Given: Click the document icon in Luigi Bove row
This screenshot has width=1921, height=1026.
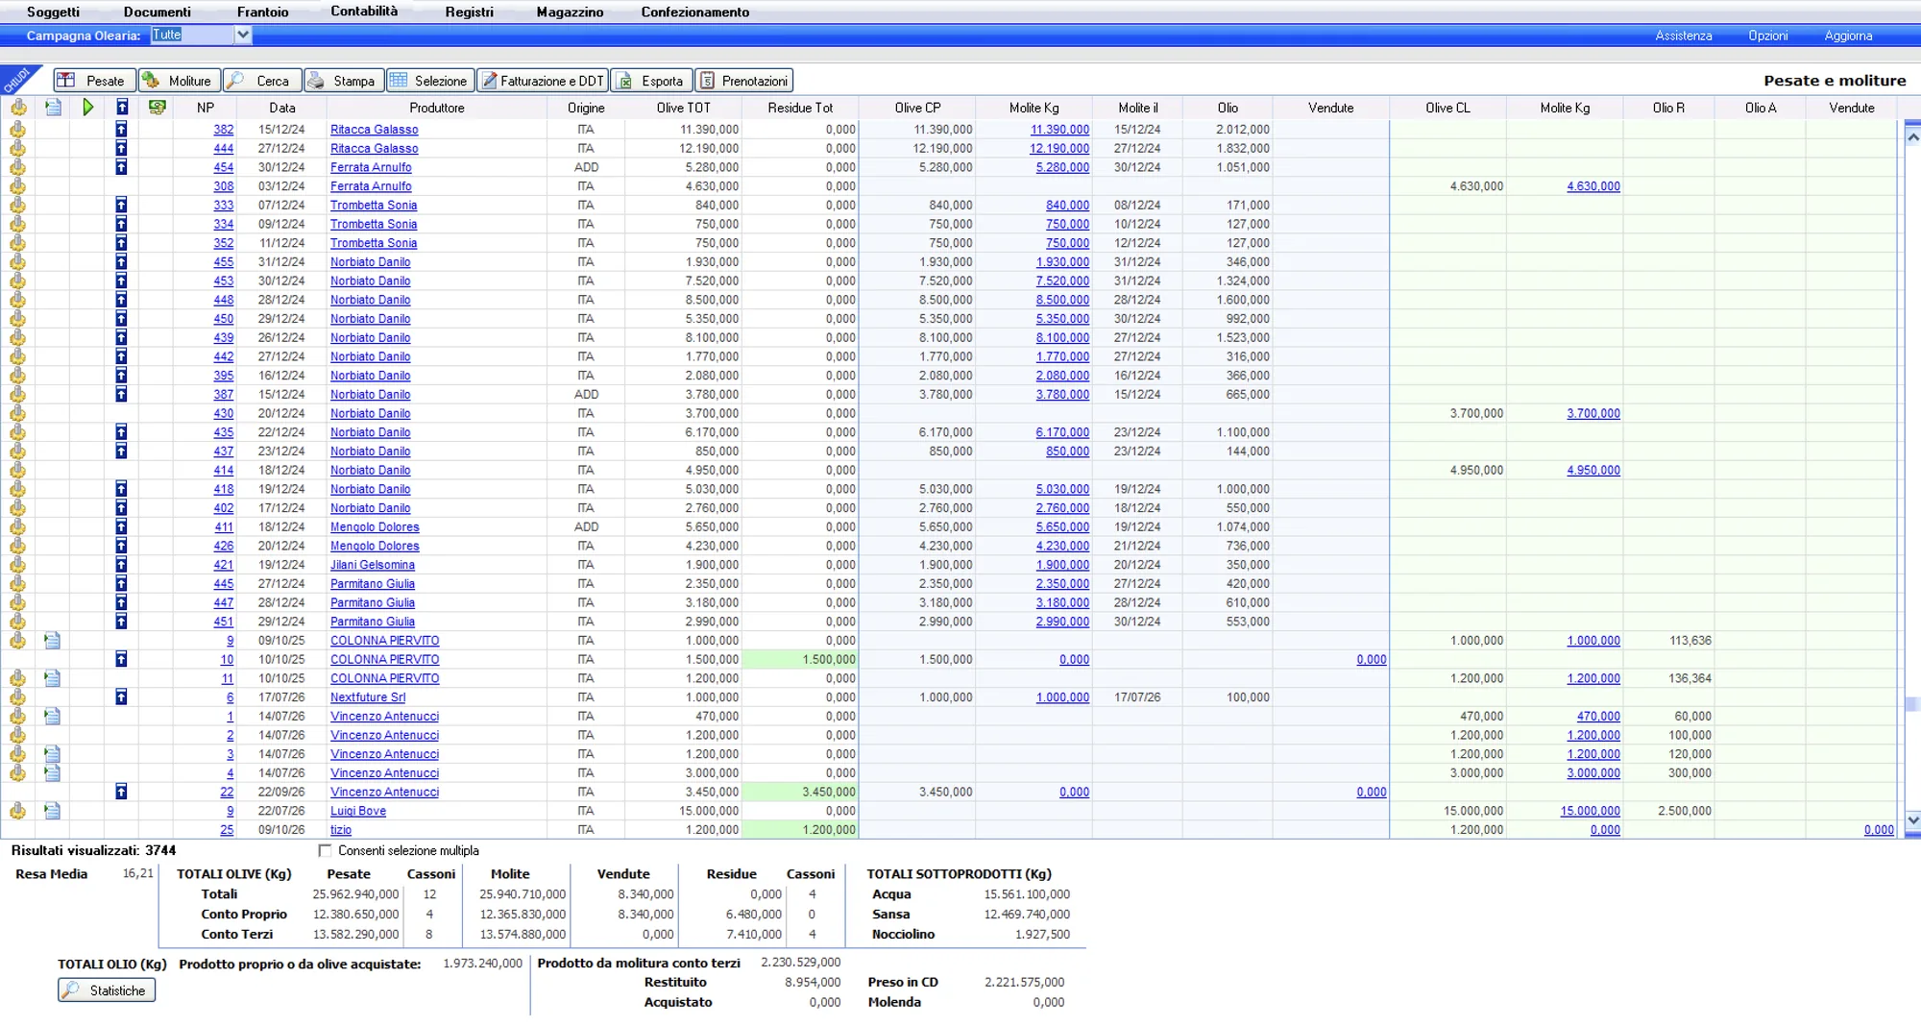Looking at the screenshot, I should [53, 810].
